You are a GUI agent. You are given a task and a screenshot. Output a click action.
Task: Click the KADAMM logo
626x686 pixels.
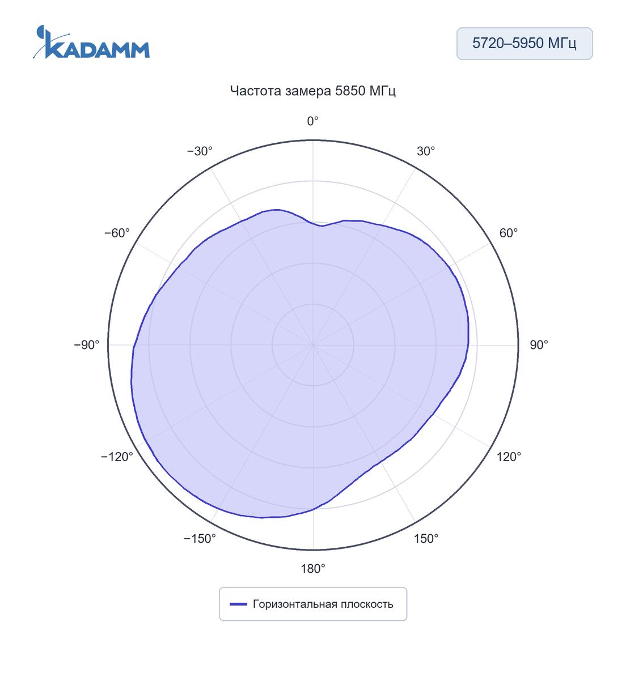tap(91, 42)
